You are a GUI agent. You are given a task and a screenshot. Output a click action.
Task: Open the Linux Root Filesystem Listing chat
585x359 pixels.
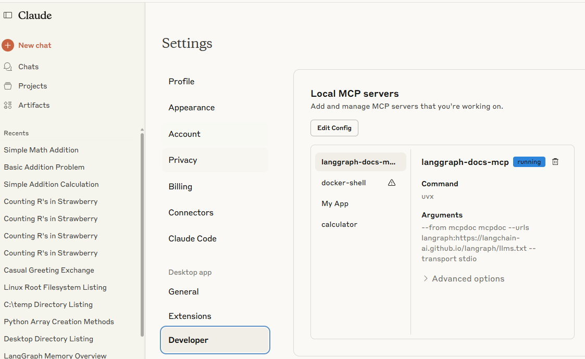tap(55, 287)
